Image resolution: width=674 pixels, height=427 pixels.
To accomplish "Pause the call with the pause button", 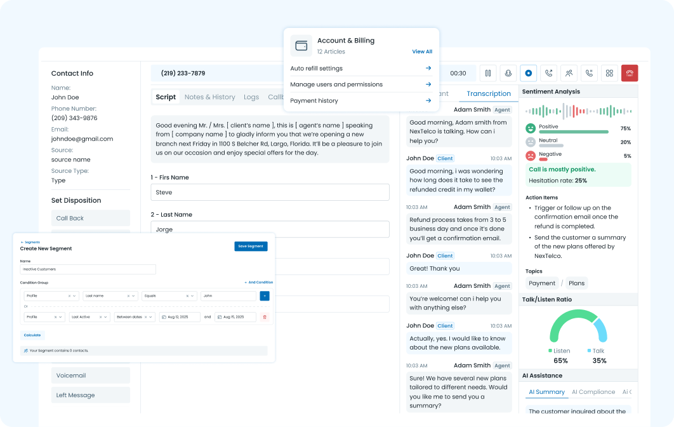I will (488, 73).
